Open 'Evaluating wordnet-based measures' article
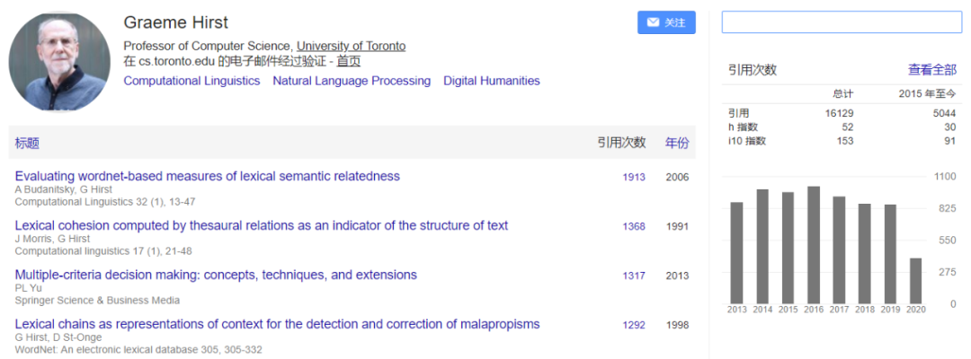Viewport: 971px width, 359px height. [207, 176]
